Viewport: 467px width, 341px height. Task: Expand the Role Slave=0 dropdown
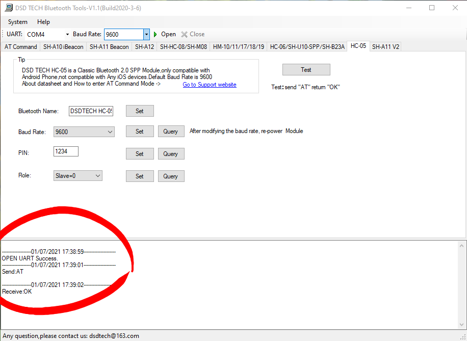coord(77,176)
